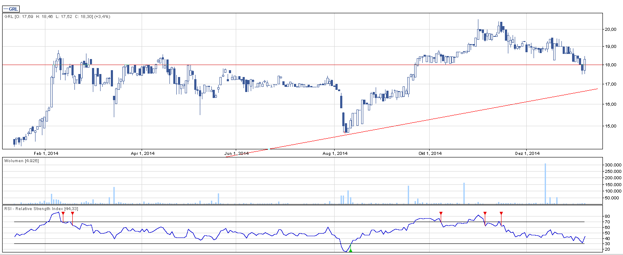The image size is (623, 255).
Task: Click the leftmost red RSI overbought marker
Action: point(63,213)
